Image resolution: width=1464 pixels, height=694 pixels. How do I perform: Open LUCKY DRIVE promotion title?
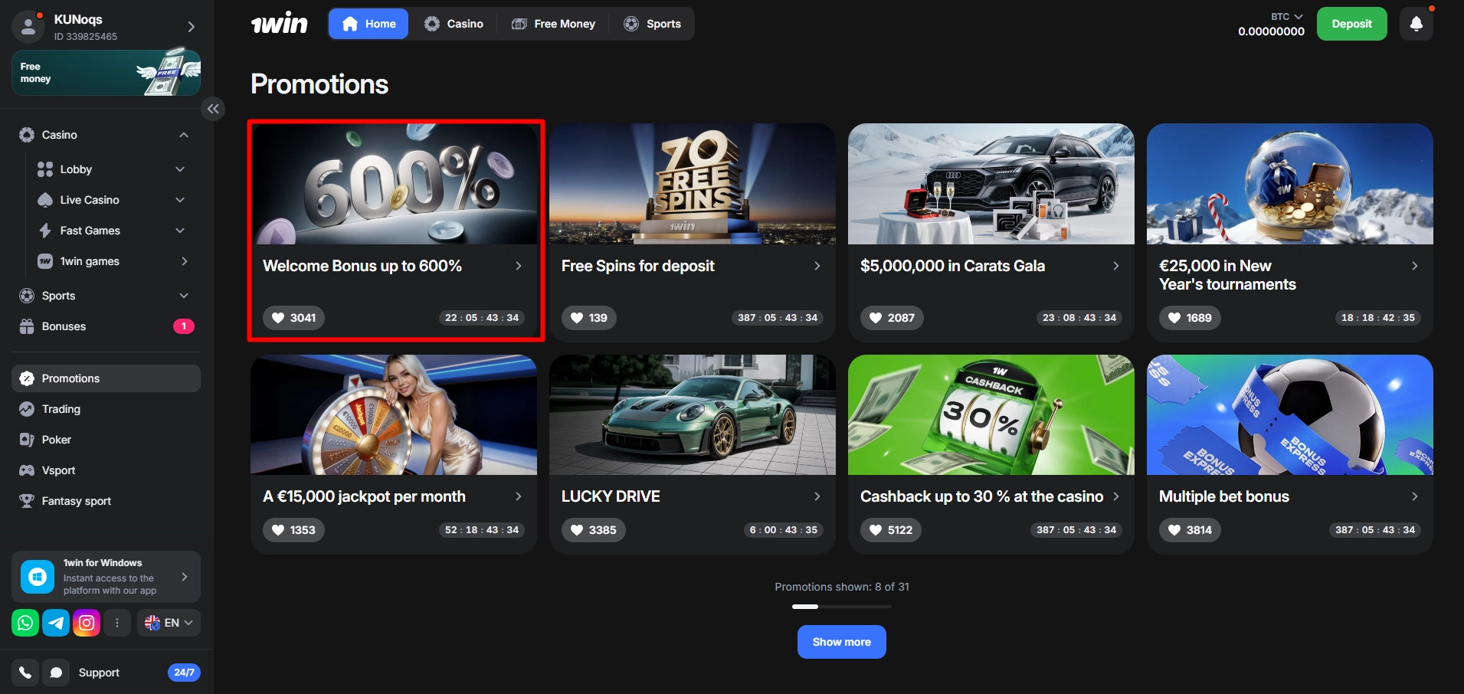pos(611,496)
